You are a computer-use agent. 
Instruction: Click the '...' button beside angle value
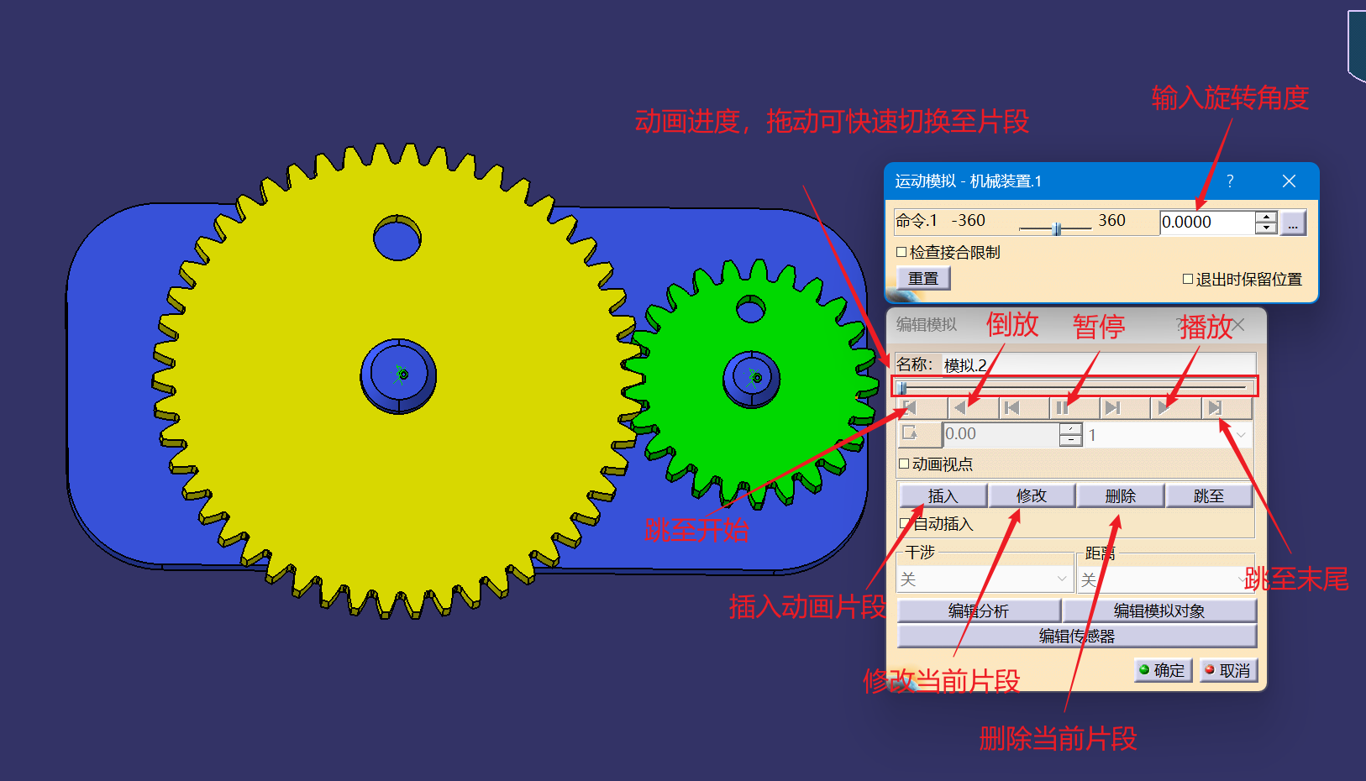pyautogui.click(x=1292, y=223)
